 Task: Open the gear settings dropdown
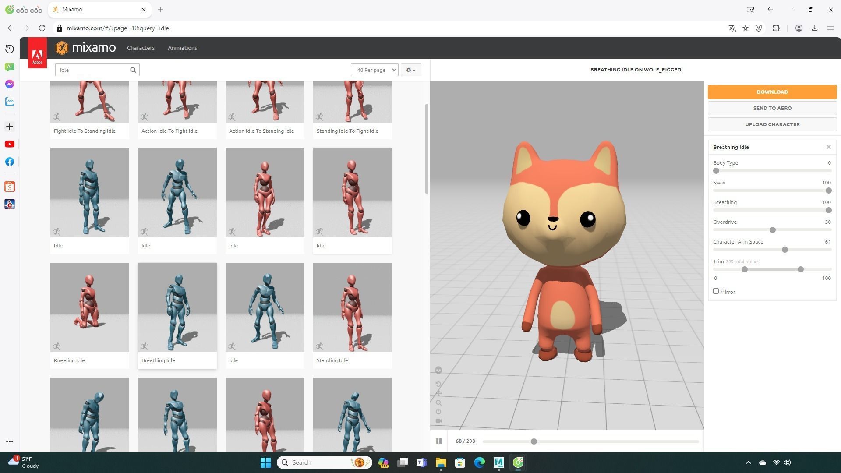(x=411, y=70)
